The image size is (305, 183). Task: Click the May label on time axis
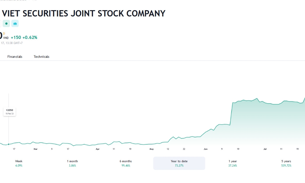152,149
